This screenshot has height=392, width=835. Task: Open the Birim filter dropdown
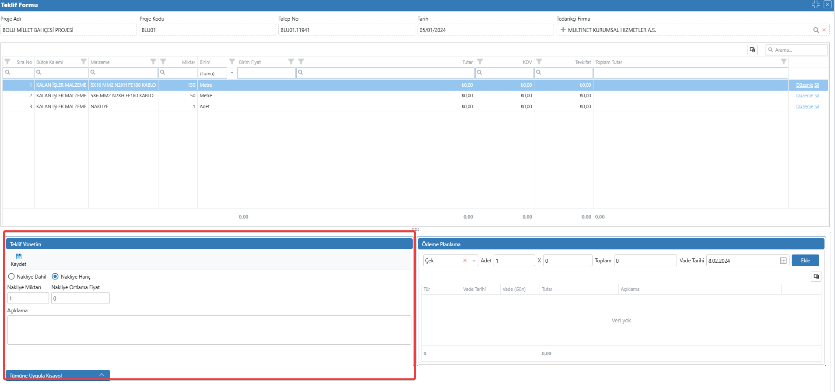point(232,73)
